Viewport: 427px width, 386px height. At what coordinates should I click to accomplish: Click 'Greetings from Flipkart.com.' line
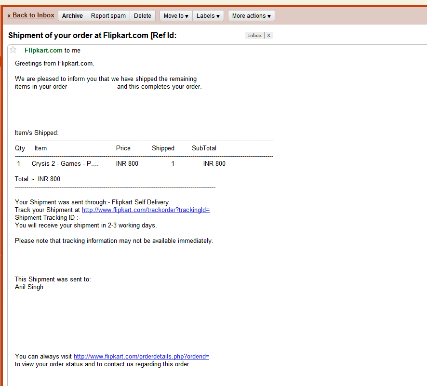click(x=54, y=64)
